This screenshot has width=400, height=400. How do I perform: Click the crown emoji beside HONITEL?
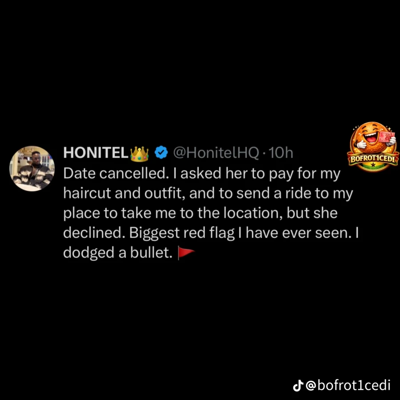pos(139,154)
